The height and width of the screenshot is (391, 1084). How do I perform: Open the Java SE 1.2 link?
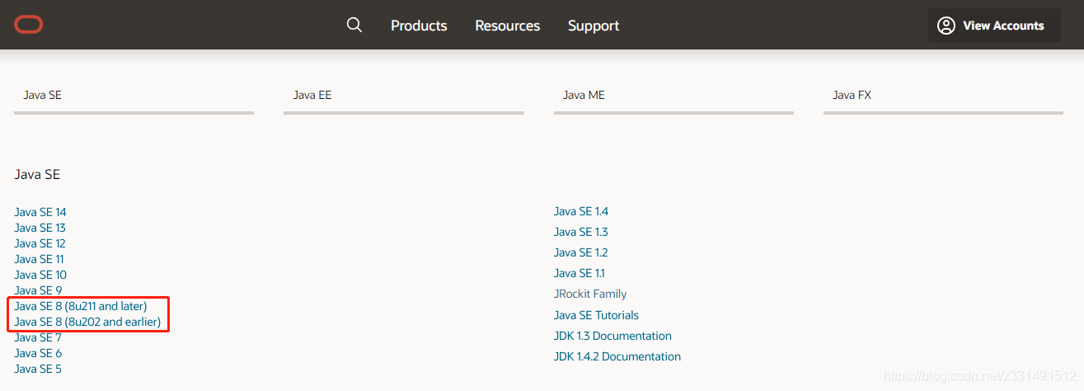pos(581,252)
